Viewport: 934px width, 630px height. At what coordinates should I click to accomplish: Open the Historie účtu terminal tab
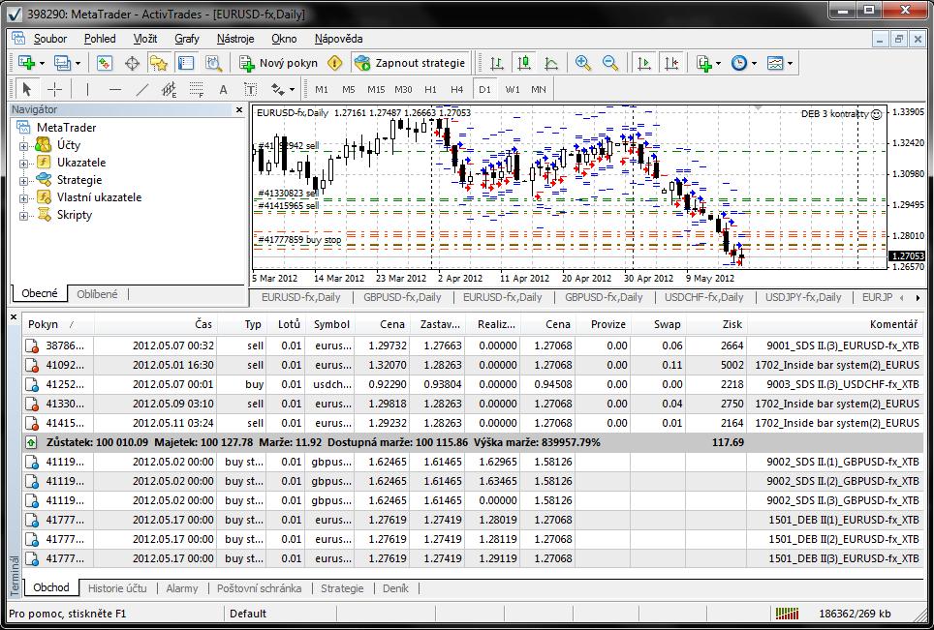pos(117,588)
